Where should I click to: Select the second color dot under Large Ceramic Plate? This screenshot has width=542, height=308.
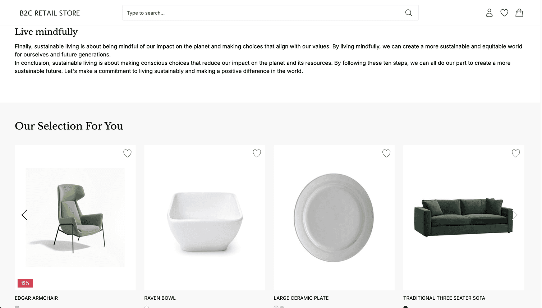(282, 307)
